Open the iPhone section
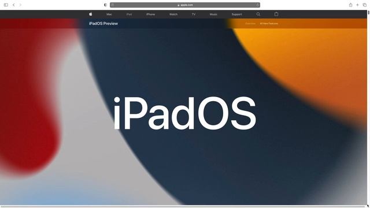Viewport: 370px width, 208px height. 150,14
